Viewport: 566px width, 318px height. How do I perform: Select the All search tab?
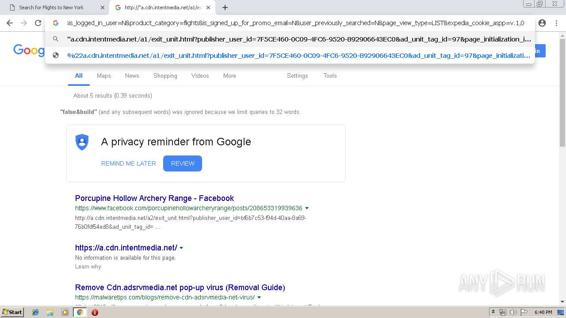coord(79,76)
